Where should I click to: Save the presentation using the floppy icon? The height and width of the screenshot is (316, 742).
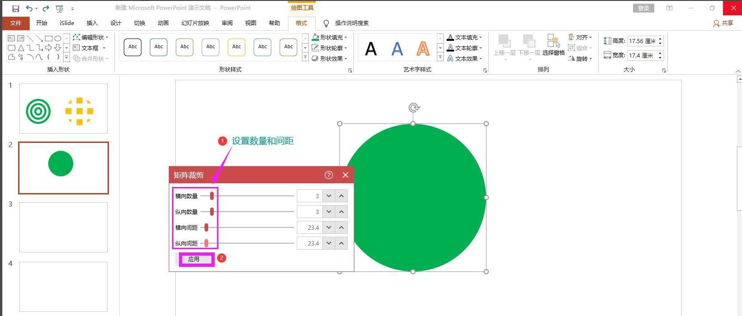pyautogui.click(x=15, y=8)
